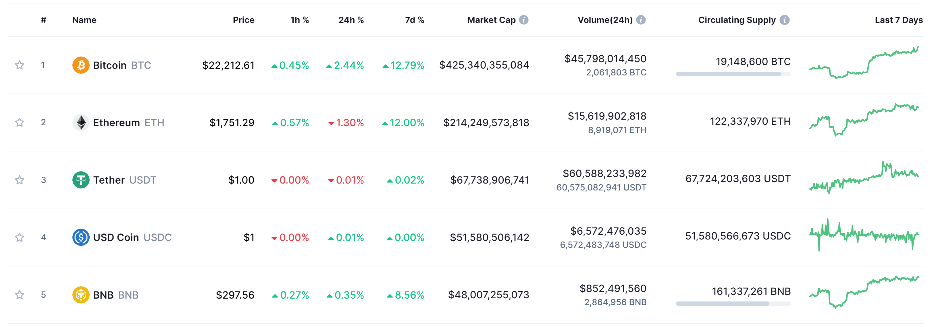Open the Bitcoin coin page link
Screen dimensions: 934x327
109,65
